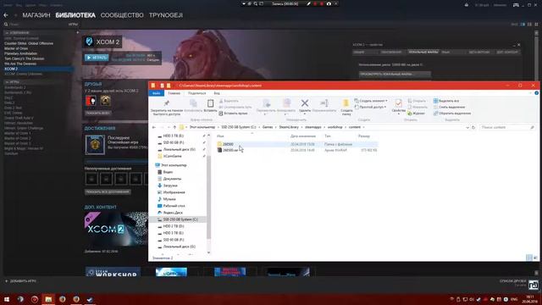
Task: Click the Steam icon on the taskbar
Action: point(90,299)
